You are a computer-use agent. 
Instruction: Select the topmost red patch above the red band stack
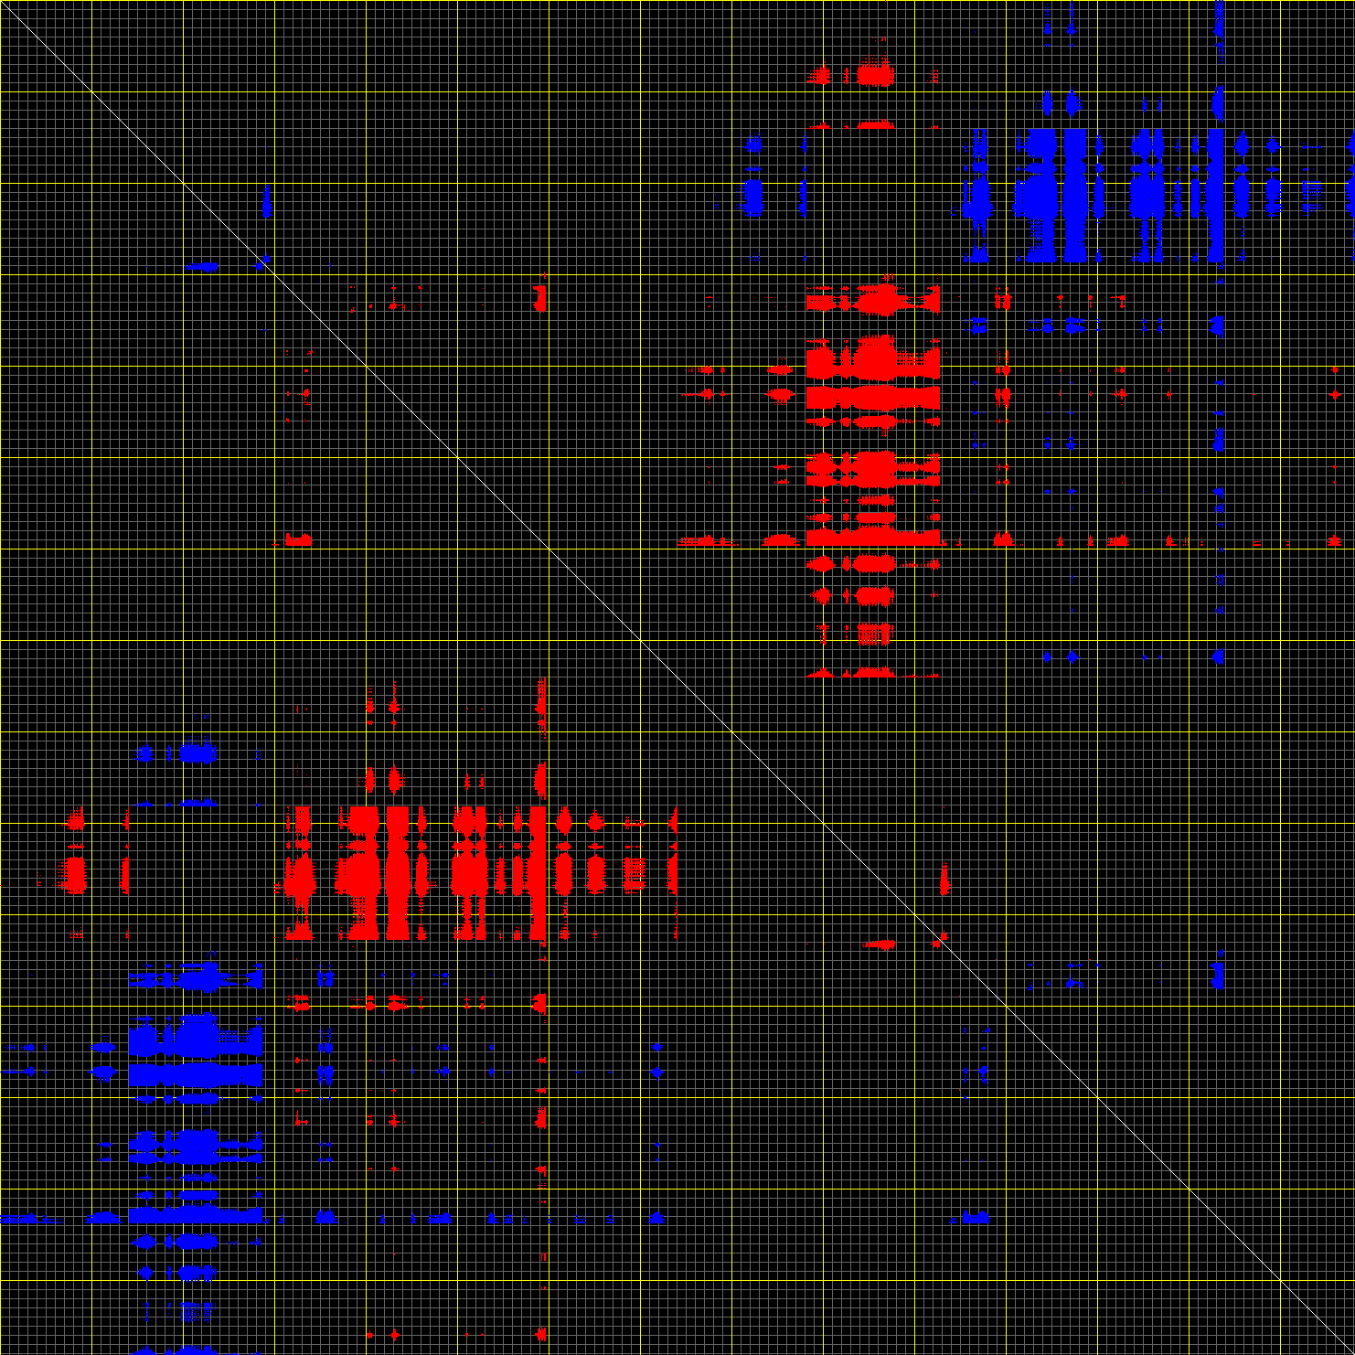pyautogui.click(x=874, y=73)
